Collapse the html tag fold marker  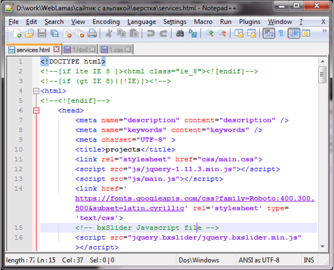pos(37,91)
